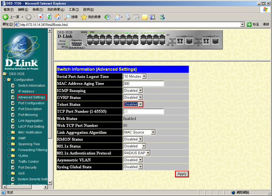Click the folder icon beside VLANs

(x=13, y=156)
